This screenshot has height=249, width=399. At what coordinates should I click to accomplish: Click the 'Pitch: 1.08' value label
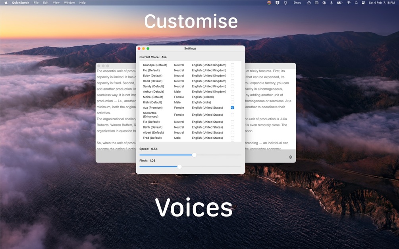click(147, 161)
